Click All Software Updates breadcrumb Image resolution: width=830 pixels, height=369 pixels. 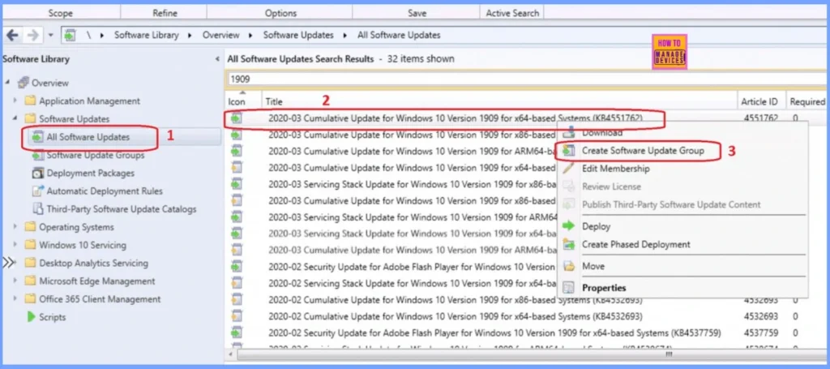point(399,36)
